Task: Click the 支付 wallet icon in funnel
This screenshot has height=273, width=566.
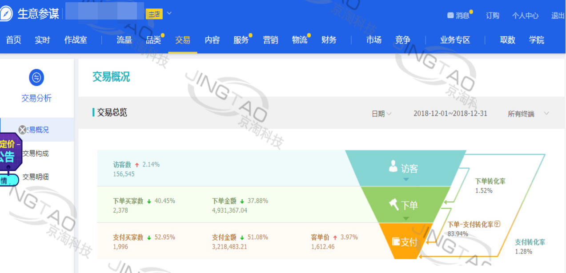Action: click(x=396, y=242)
